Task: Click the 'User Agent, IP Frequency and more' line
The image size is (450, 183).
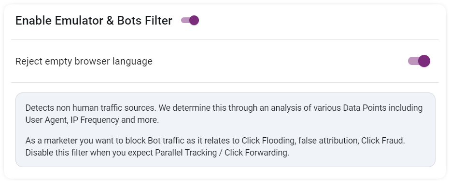Action: [x=92, y=120]
